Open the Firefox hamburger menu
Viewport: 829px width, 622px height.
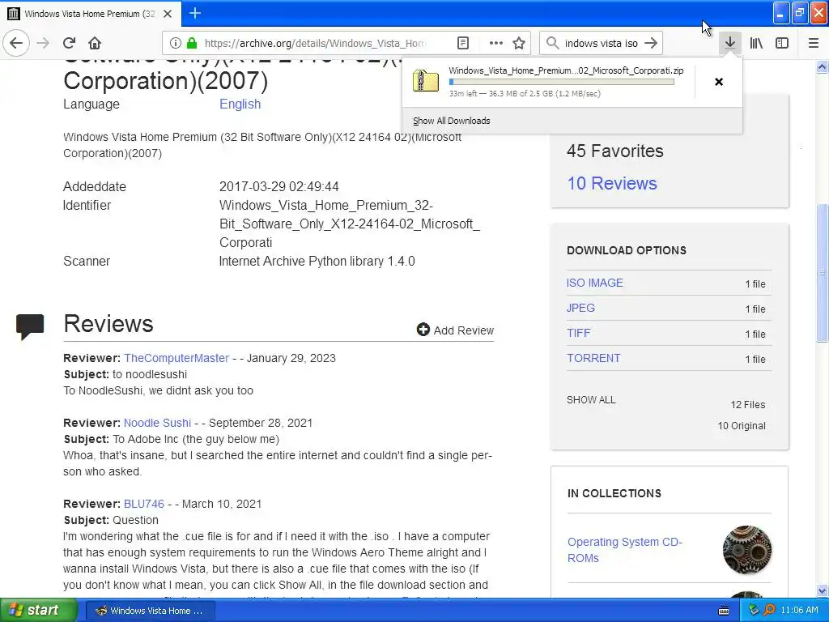click(x=814, y=43)
